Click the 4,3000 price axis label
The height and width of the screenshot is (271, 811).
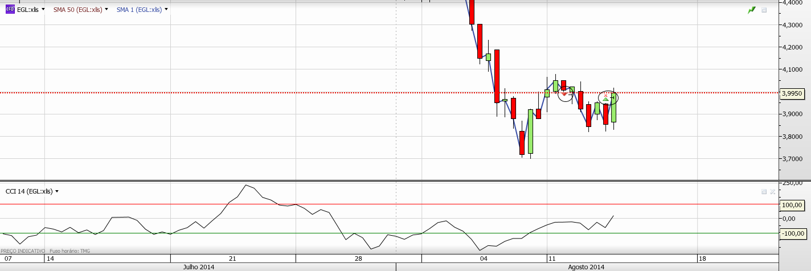792,26
